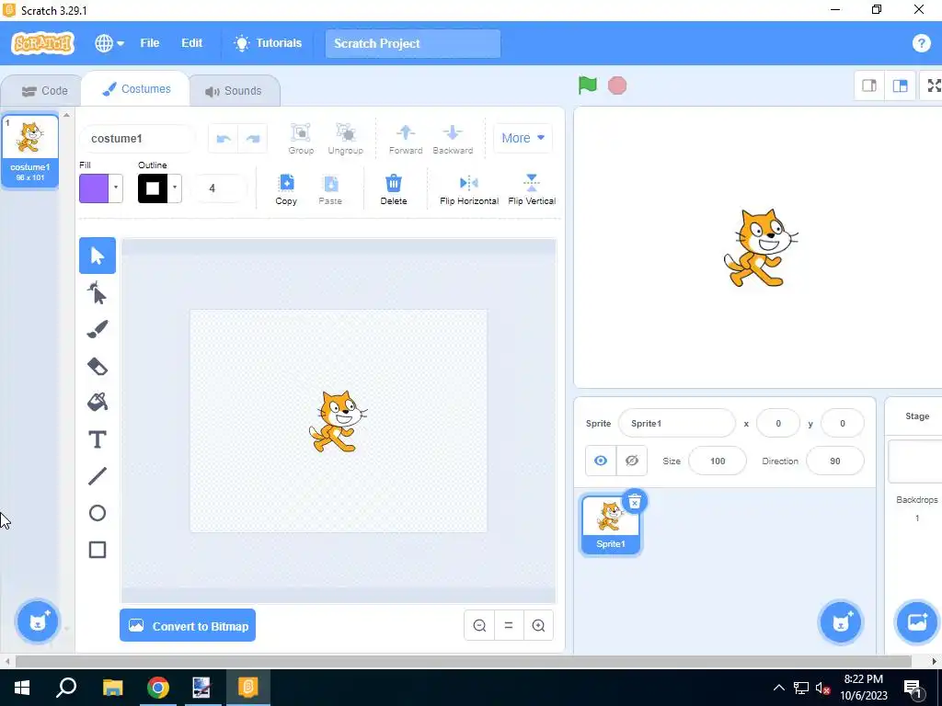The image size is (942, 706).
Task: Show the sprite with eye icon
Action: coord(601,461)
